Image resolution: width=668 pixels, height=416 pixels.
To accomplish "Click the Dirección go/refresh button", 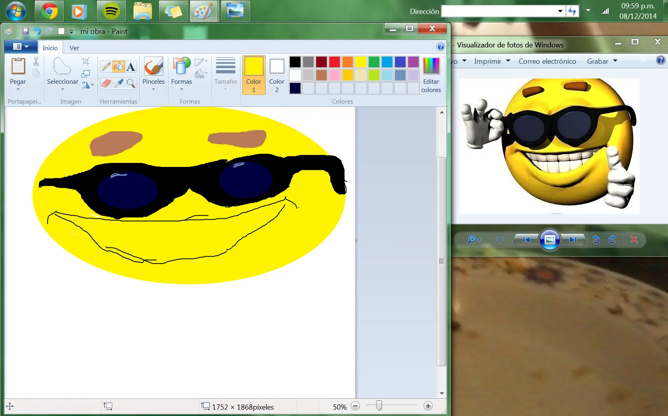I will (x=572, y=11).
